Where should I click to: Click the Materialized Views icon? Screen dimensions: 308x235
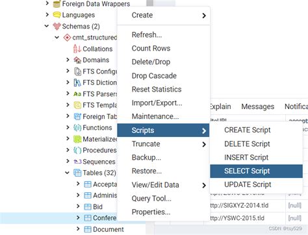(x=77, y=139)
